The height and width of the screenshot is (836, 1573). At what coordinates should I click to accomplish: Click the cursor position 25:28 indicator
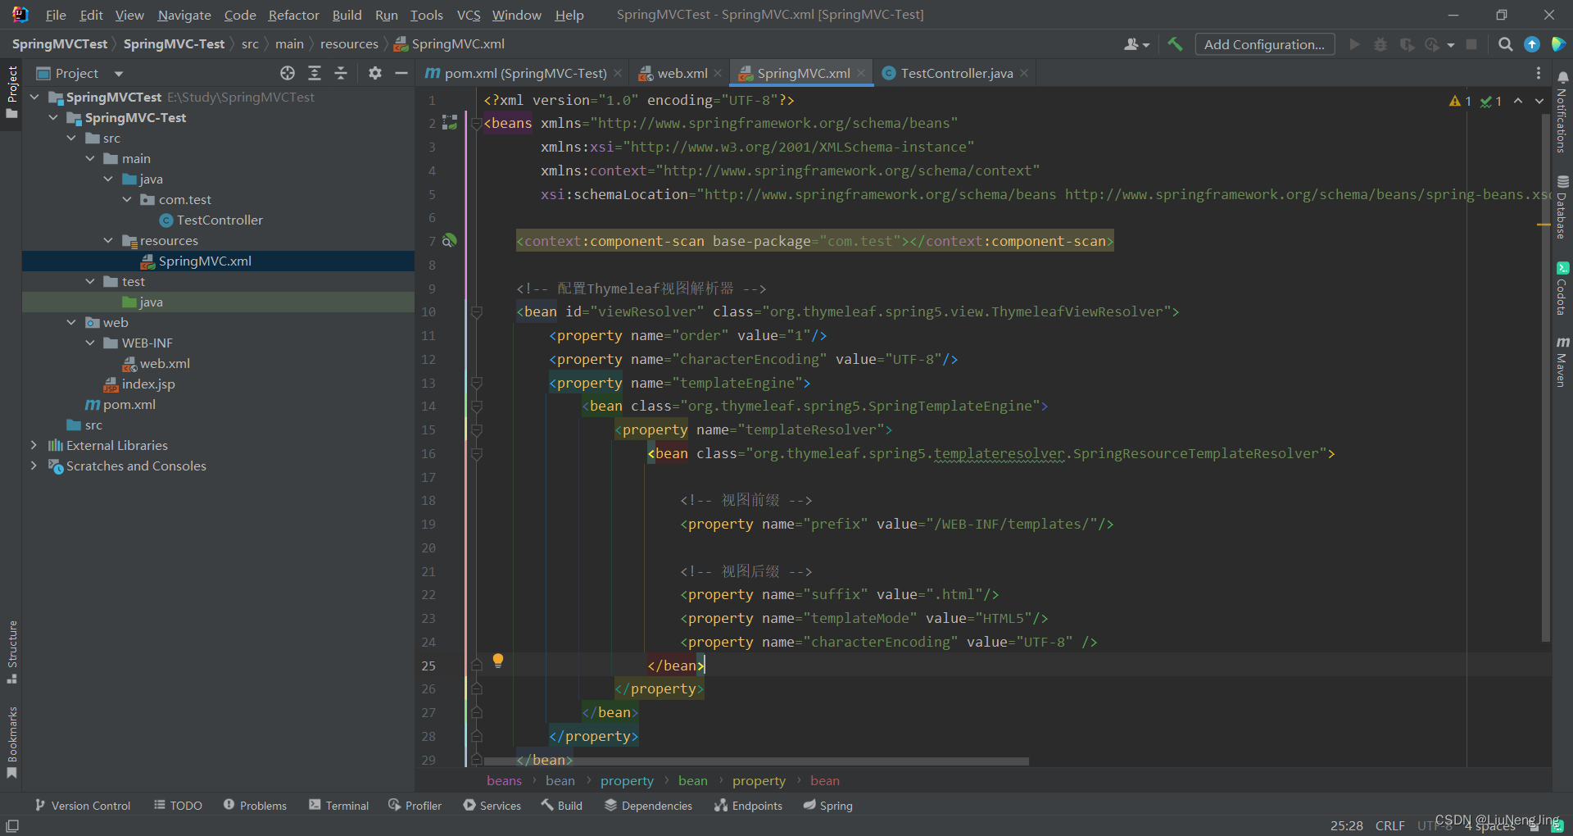click(1347, 825)
